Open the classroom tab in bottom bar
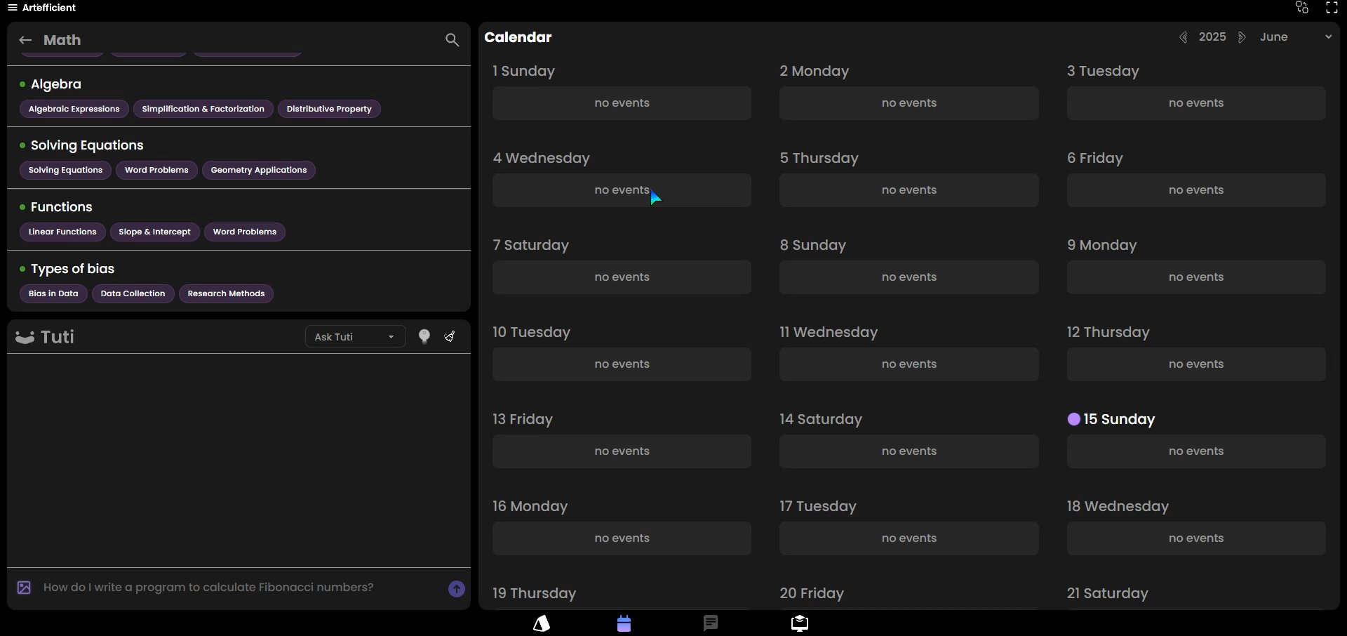The height and width of the screenshot is (636, 1347). pos(799,623)
